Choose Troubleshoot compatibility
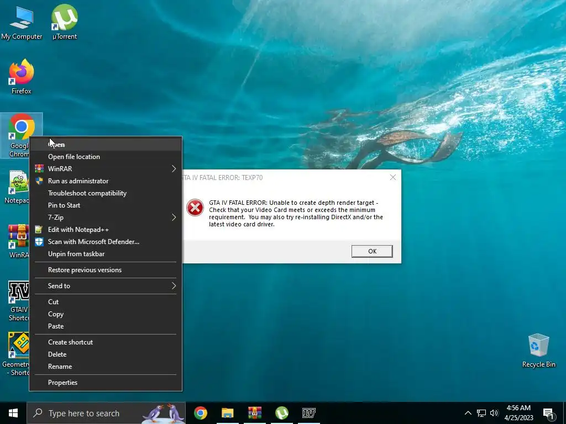The height and width of the screenshot is (424, 566). pyautogui.click(x=106, y=193)
